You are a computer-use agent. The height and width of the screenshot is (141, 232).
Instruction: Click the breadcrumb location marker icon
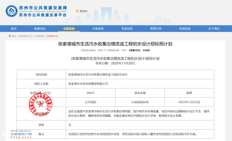[10, 36]
